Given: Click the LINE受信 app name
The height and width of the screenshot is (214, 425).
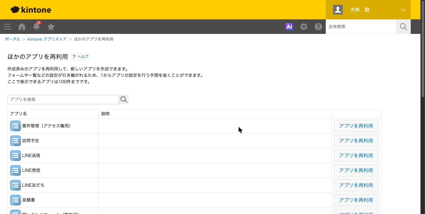Looking at the screenshot, I should [x=31, y=170].
